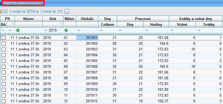The height and width of the screenshot is (104, 223).
Task: Check the row checkbox for period 201912
Action: coord(4,101)
